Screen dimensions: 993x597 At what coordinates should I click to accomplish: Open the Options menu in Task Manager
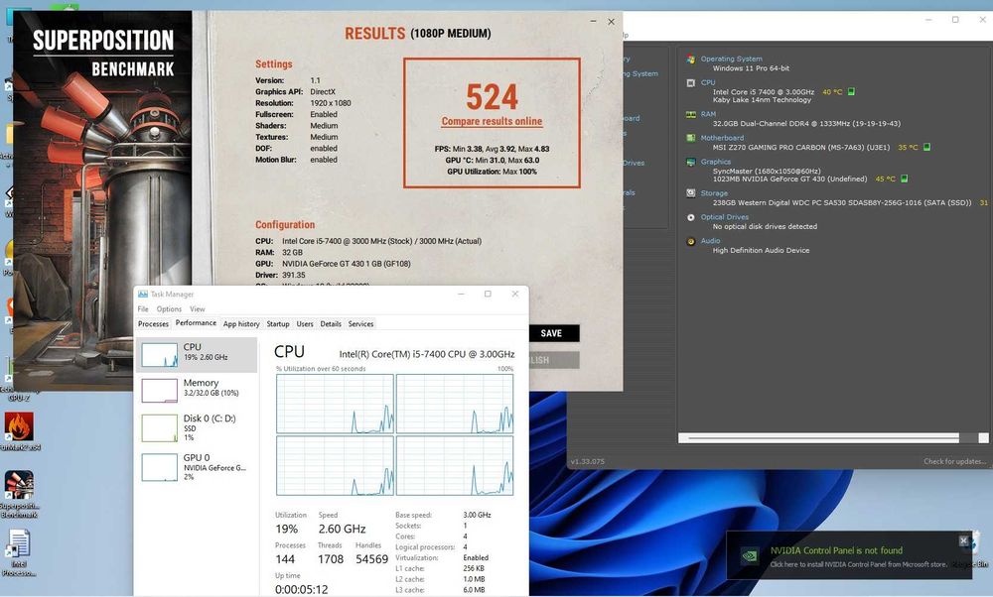tap(169, 309)
